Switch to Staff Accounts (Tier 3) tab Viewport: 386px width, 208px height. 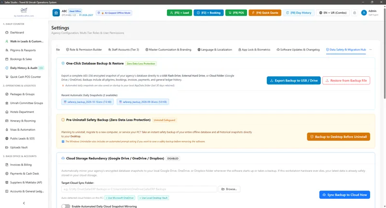(x=124, y=50)
